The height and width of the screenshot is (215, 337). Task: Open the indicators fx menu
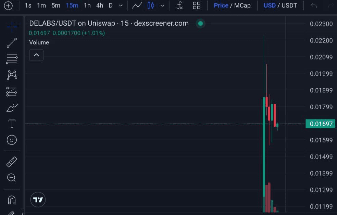pos(179,5)
